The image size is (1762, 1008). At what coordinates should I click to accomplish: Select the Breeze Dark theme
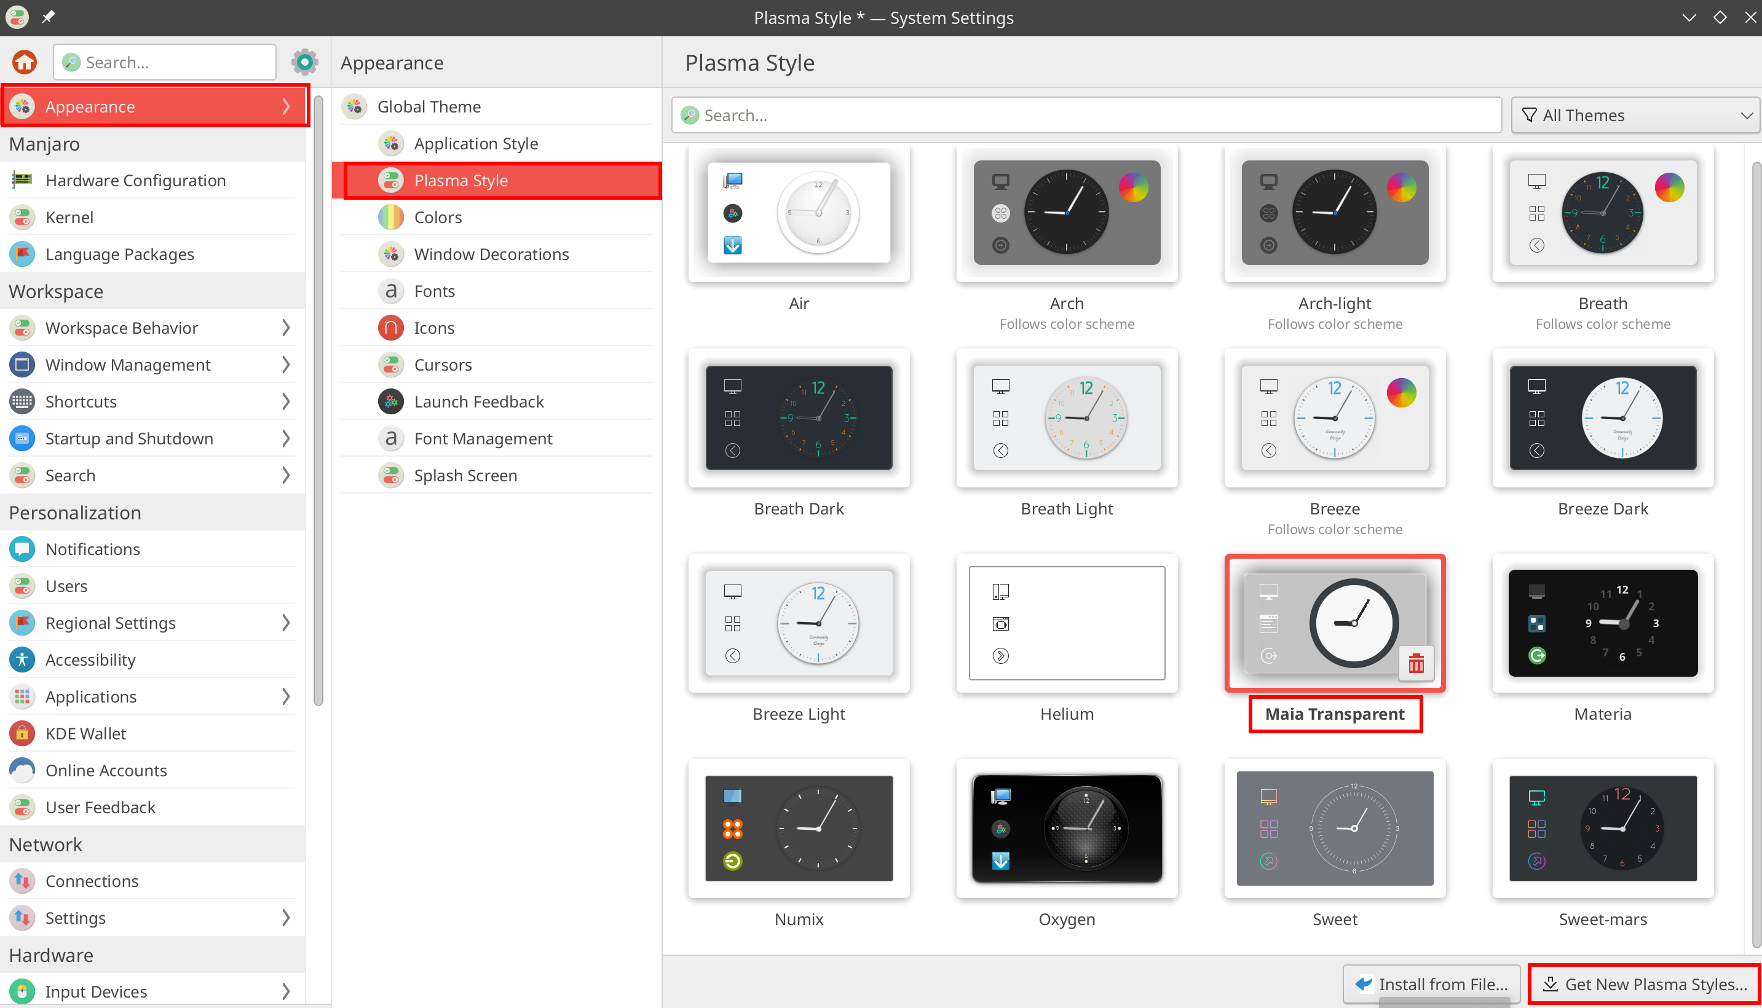point(1603,417)
